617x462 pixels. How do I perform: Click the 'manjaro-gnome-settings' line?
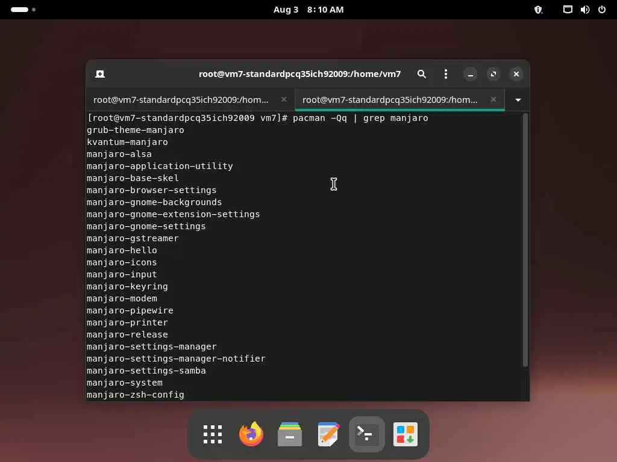[x=146, y=226]
